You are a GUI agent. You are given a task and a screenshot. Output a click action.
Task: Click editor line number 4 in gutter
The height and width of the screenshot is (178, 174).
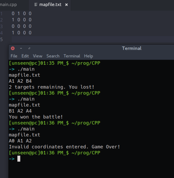pos(1,33)
